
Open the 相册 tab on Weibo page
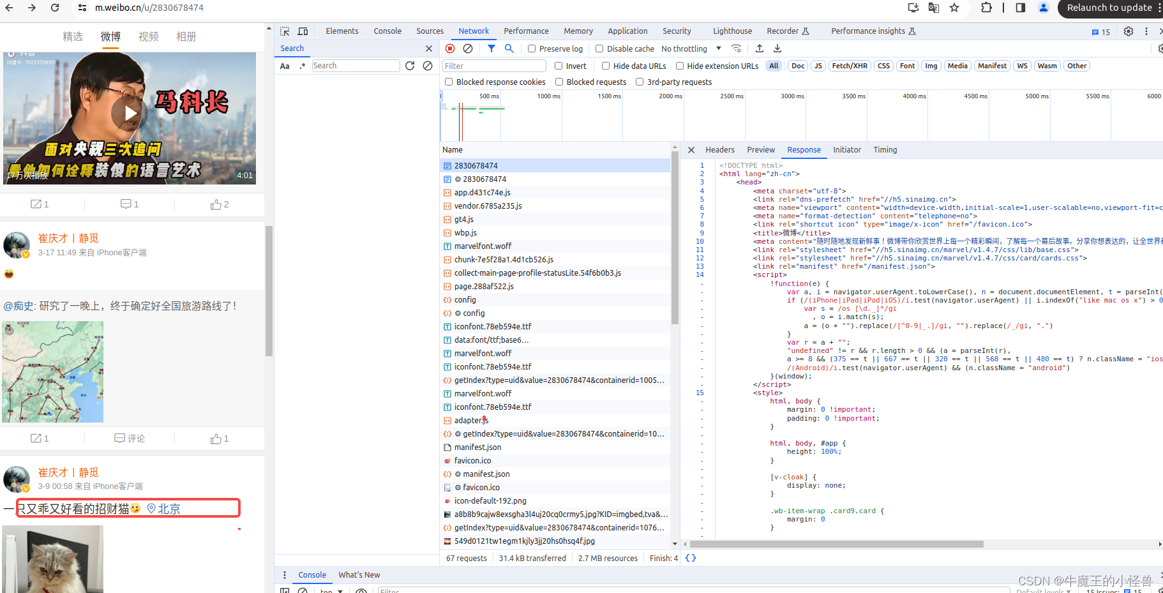[186, 37]
